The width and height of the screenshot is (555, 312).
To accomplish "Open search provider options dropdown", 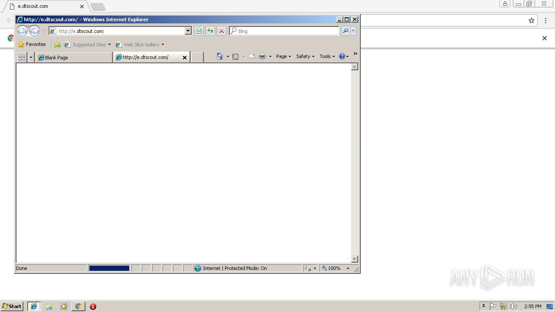I will click(x=353, y=31).
